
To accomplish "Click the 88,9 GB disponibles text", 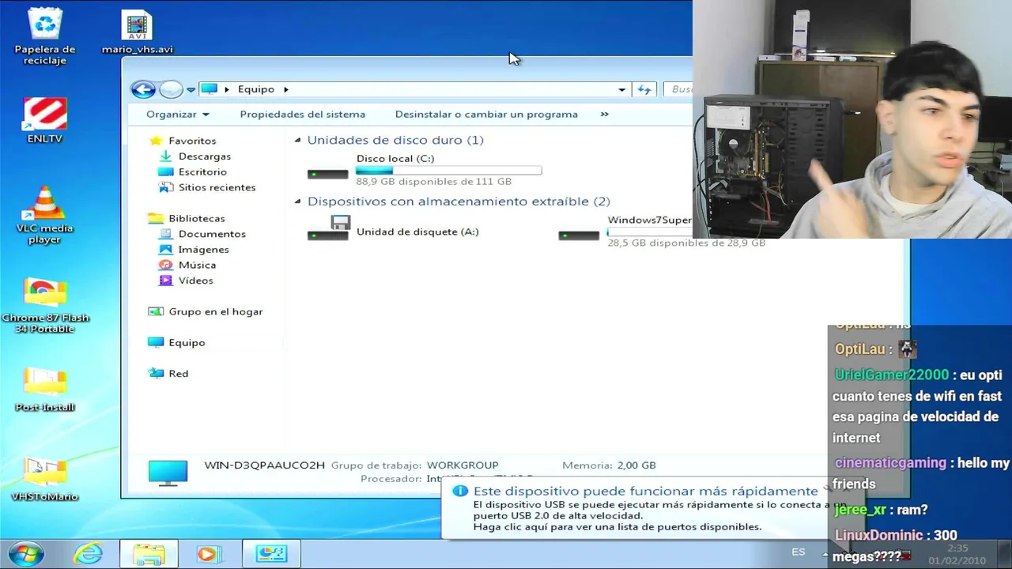I will 434,182.
